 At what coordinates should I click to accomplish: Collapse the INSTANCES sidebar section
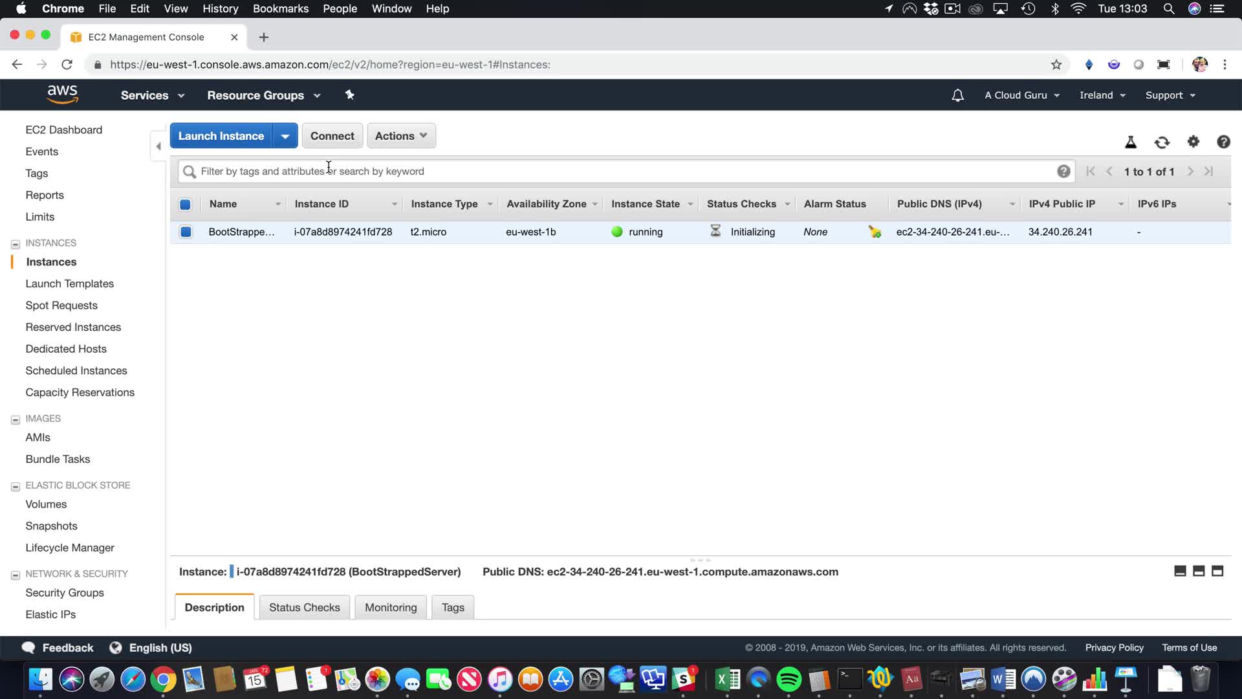(x=16, y=244)
